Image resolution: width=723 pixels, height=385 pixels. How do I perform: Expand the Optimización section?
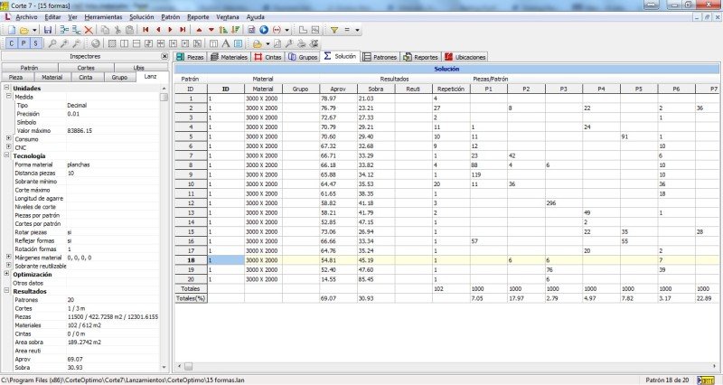tap(6, 274)
